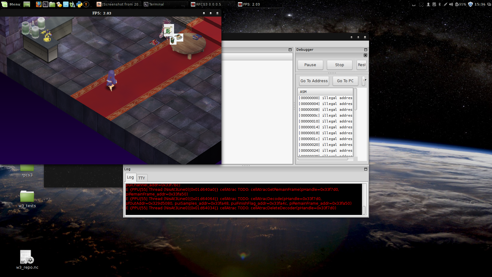Open the Bluetooth tray icon
The width and height of the screenshot is (492, 277).
click(x=439, y=4)
